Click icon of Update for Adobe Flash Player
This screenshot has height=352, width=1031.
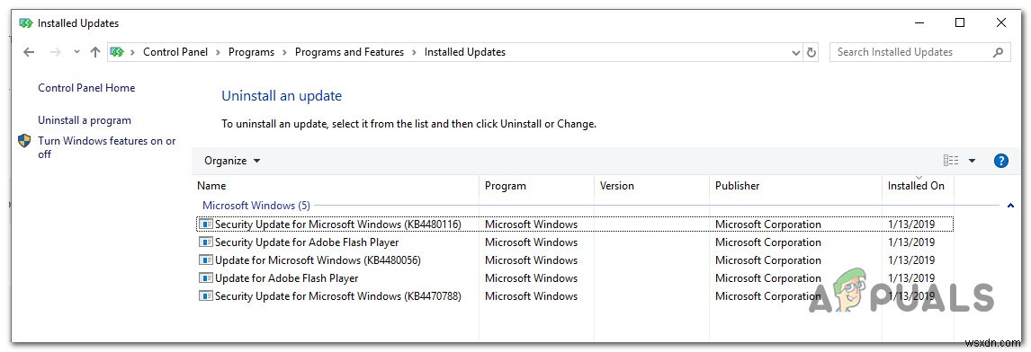coord(206,278)
